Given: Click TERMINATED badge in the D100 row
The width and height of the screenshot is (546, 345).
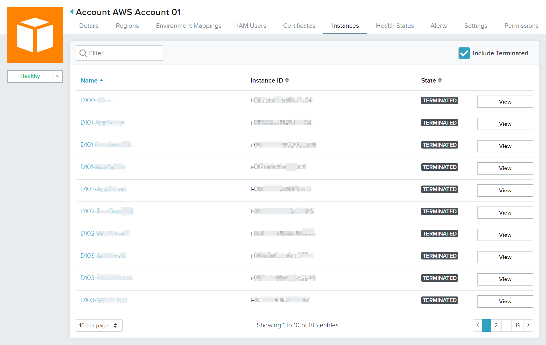Looking at the screenshot, I should [x=440, y=101].
